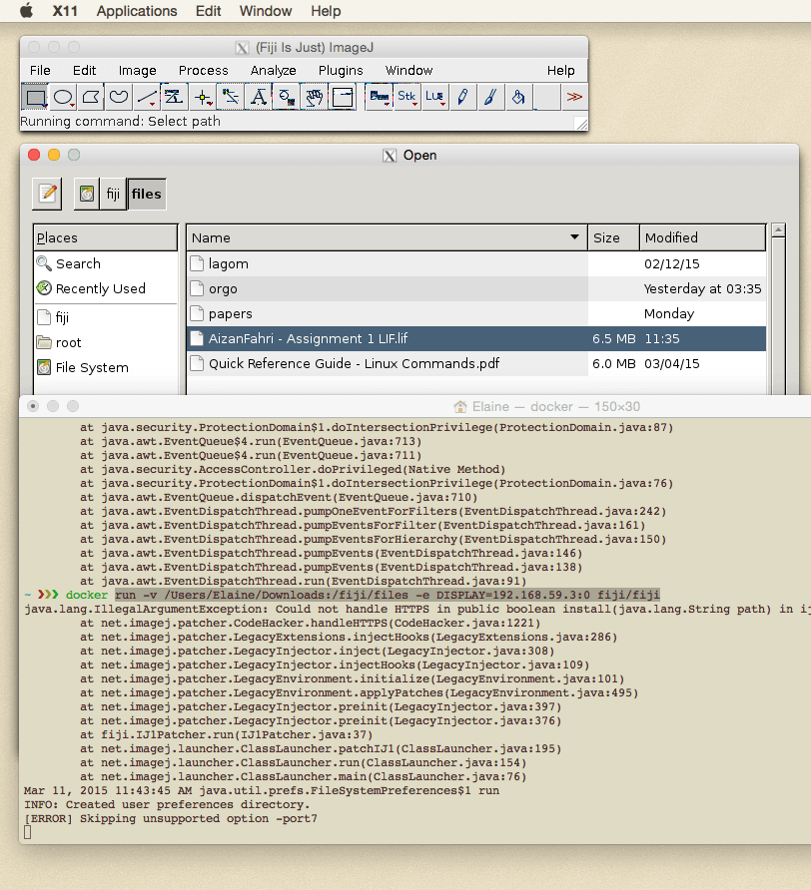Open Recently Used in Places

point(106,289)
